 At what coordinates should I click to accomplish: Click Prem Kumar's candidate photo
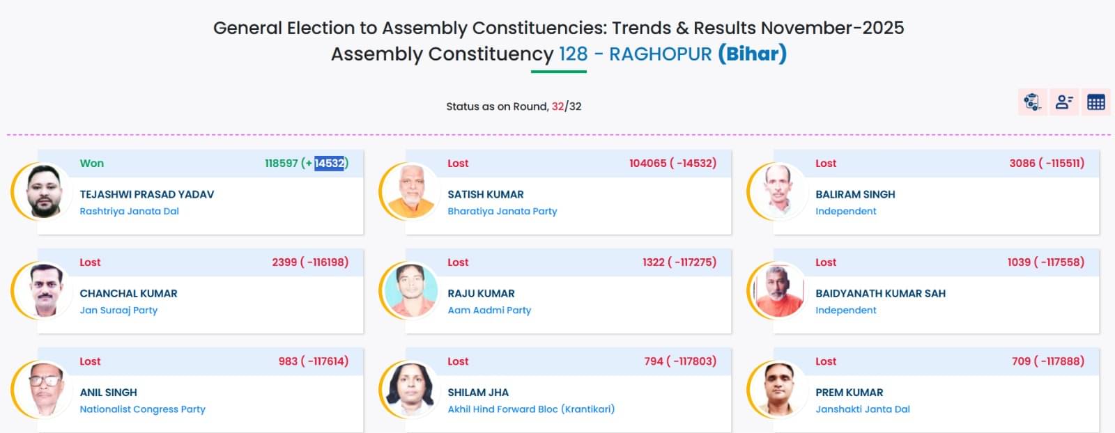click(780, 390)
